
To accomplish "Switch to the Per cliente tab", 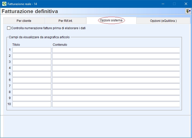I will [x=24, y=21].
